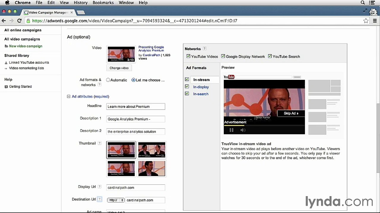Open help icon next to Ad formats & networks
380x213 pixels.
tap(99, 85)
